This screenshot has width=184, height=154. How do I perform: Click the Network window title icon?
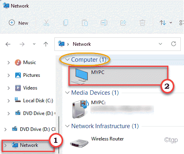tap(6, 6)
